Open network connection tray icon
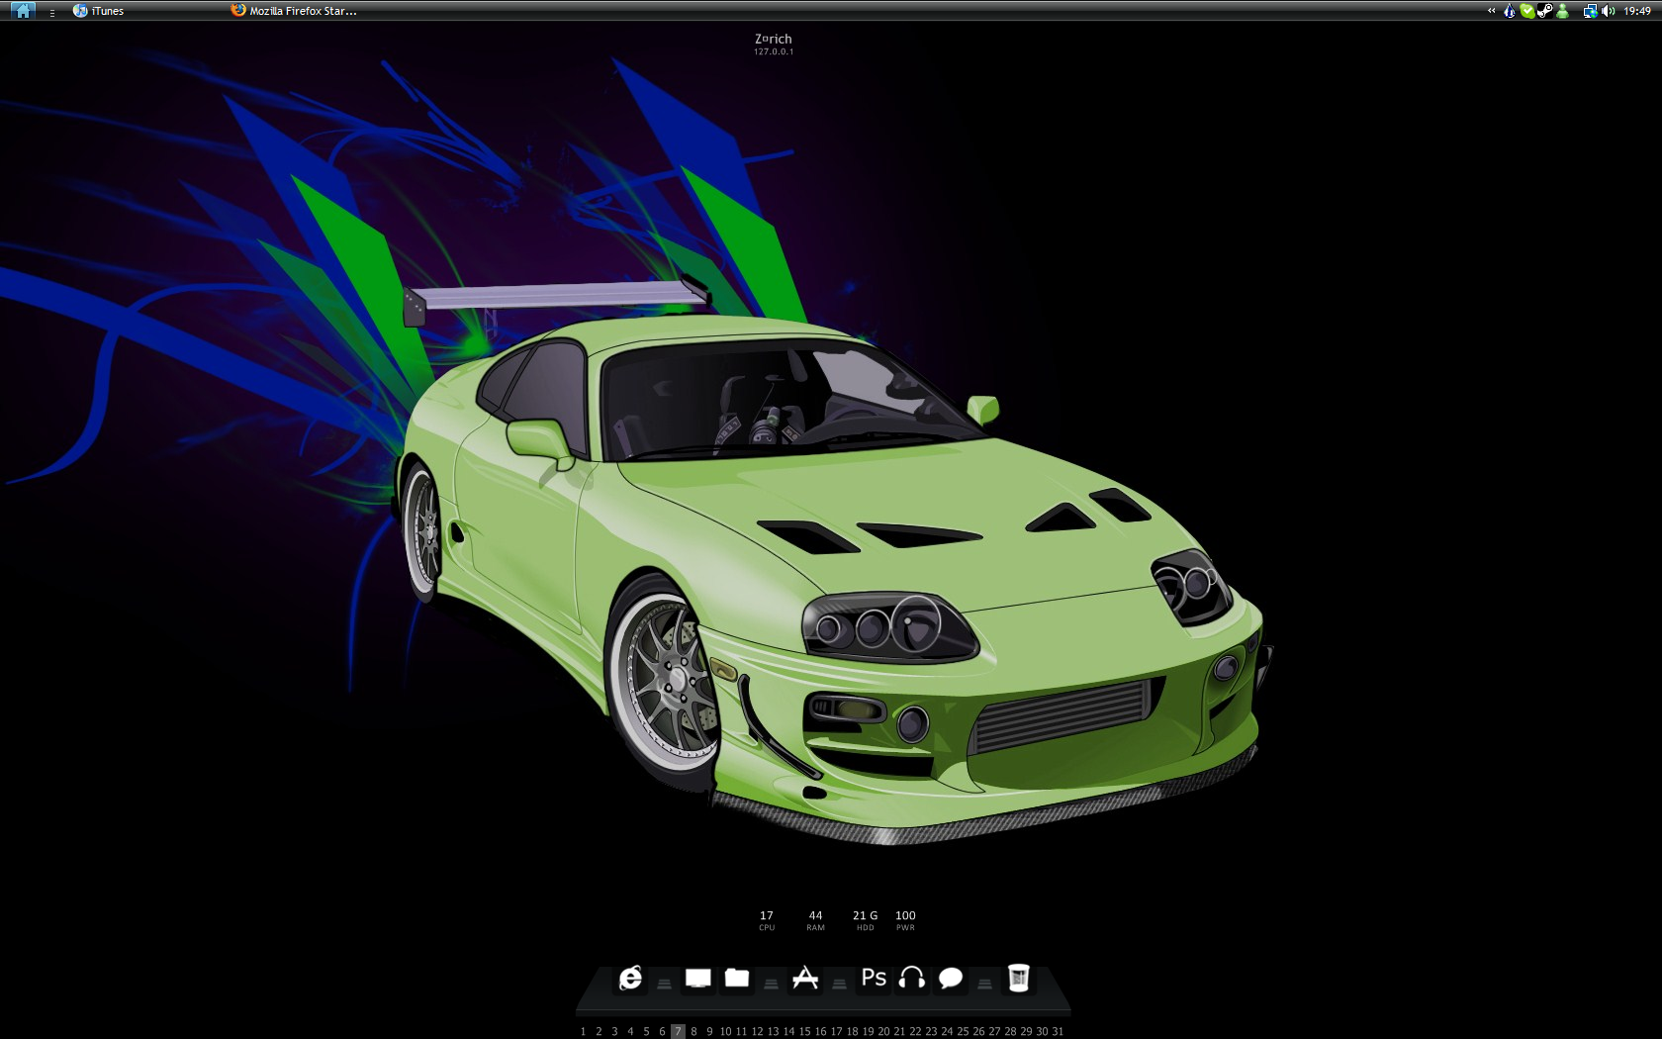This screenshot has height=1039, width=1662. click(x=1590, y=11)
